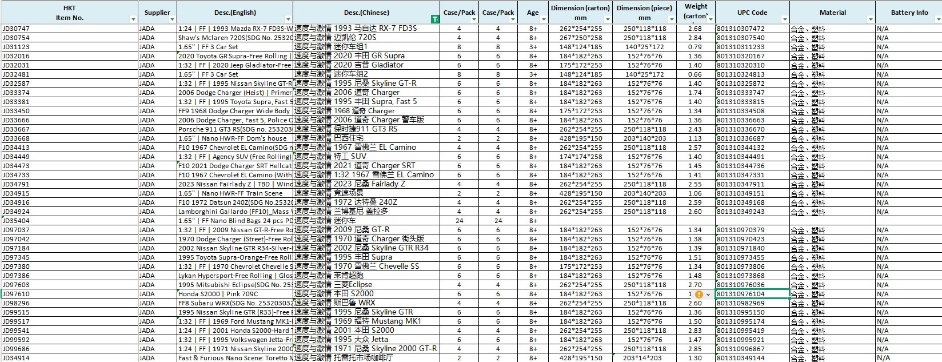The image size is (942, 362).
Task: Select UPC cell 801310307472
Action: tap(752, 29)
